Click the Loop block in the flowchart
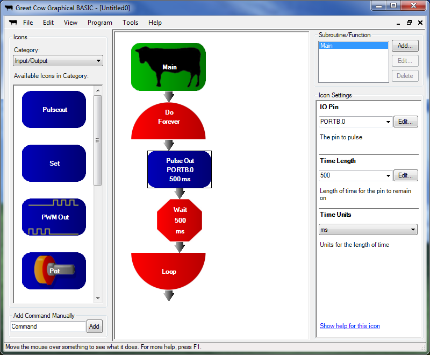This screenshot has width=430, height=355. coord(169,272)
